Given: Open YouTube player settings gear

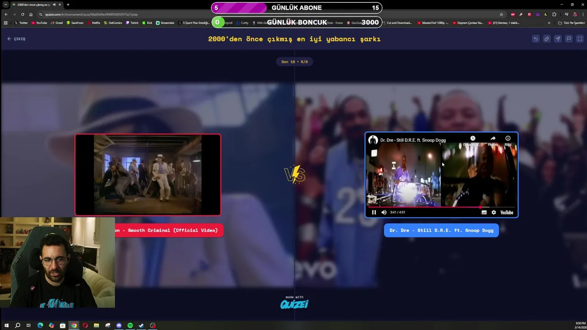Looking at the screenshot, I should pyautogui.click(x=493, y=212).
